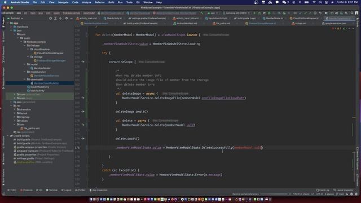Select InputInfoActivity in project tree

(38, 87)
